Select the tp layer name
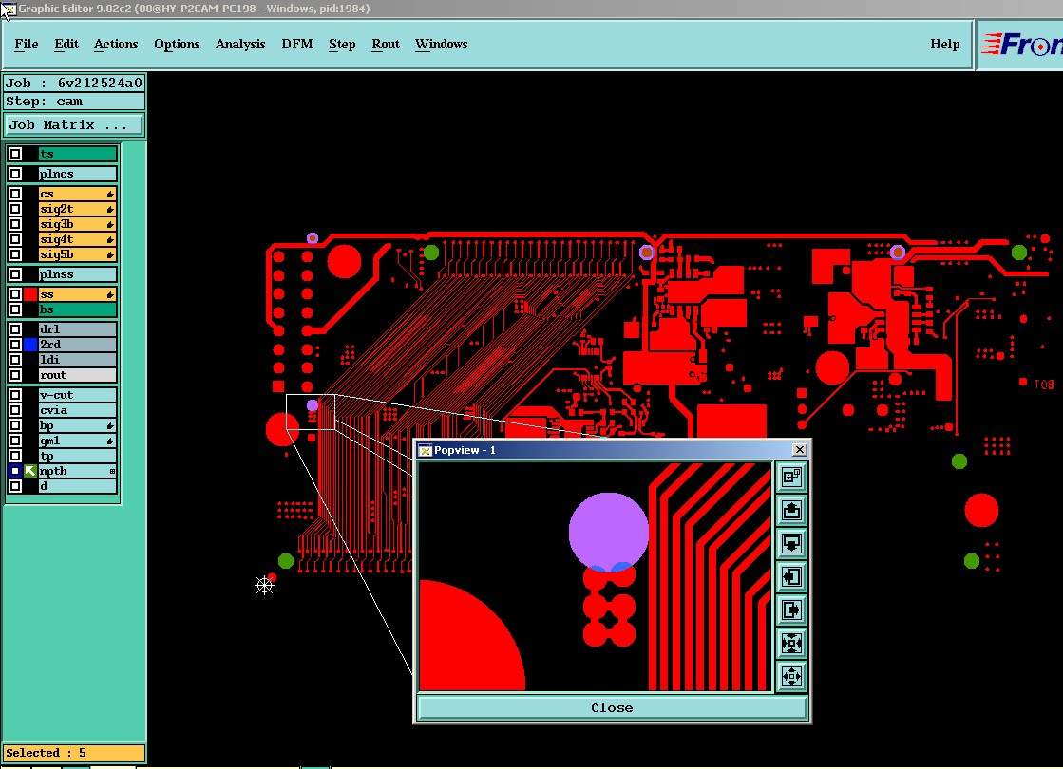Screen dimensions: 1063x769 (77, 456)
